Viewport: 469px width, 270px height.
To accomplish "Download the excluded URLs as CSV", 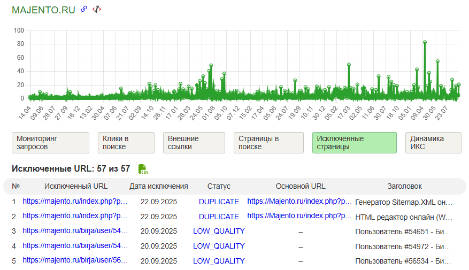I will 143,169.
